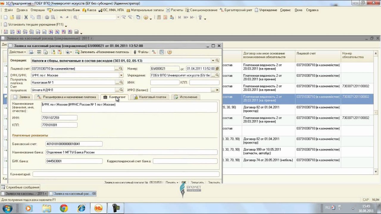Image resolution: width=381 pixels, height=214 pixels.
Task: Click the report settings icon in form toolbar
Action: point(162,52)
